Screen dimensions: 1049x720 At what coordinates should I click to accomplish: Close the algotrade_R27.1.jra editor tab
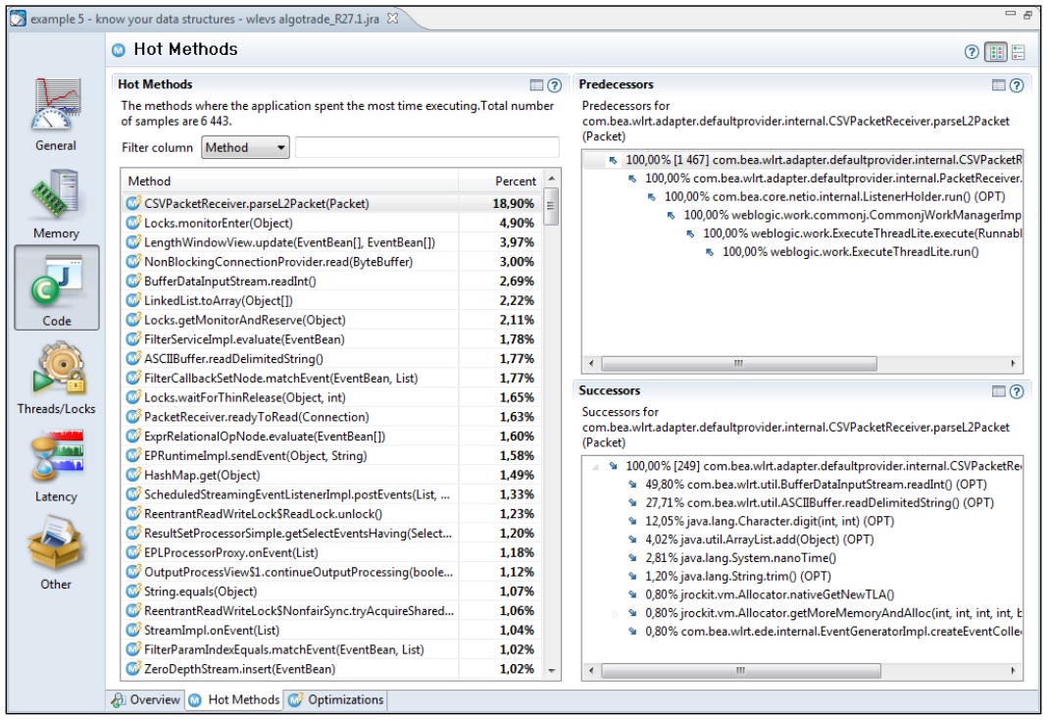click(393, 18)
